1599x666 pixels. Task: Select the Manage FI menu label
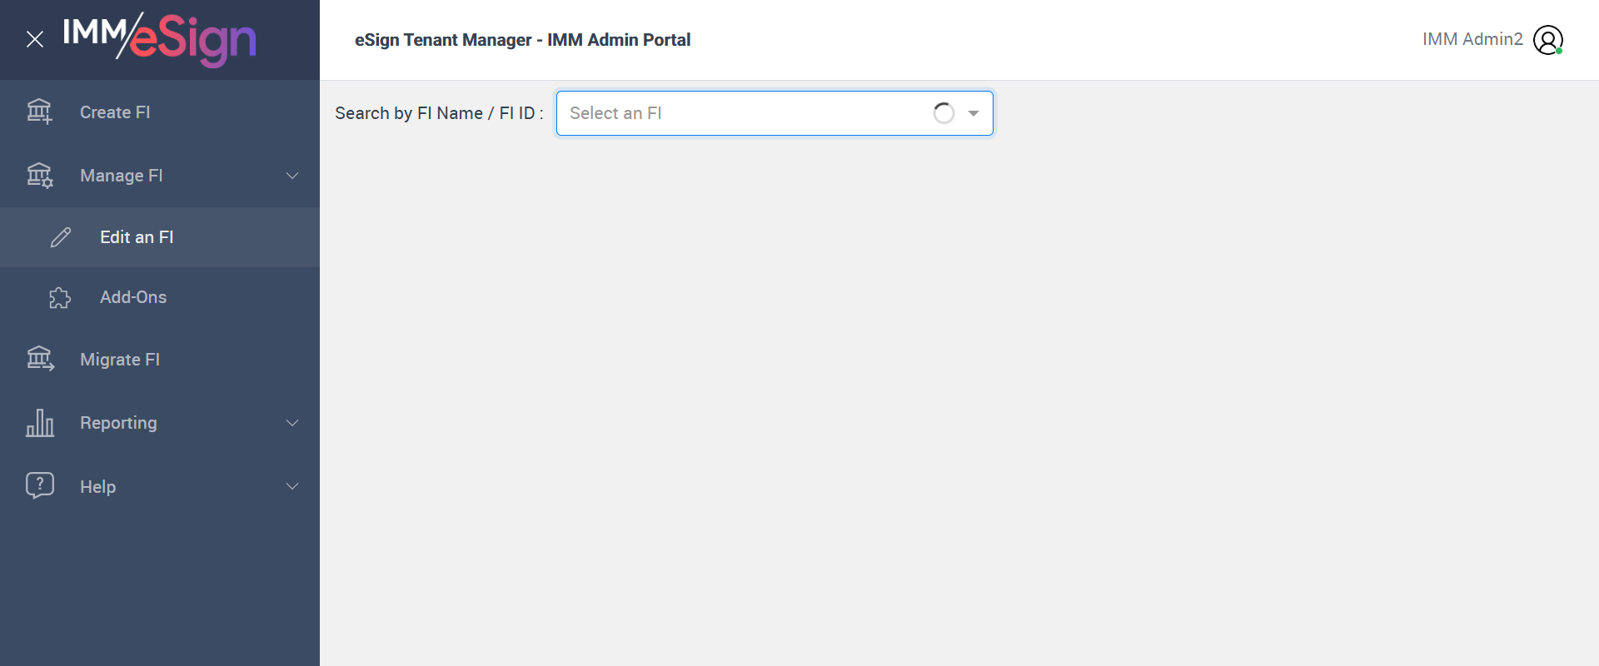(x=122, y=176)
